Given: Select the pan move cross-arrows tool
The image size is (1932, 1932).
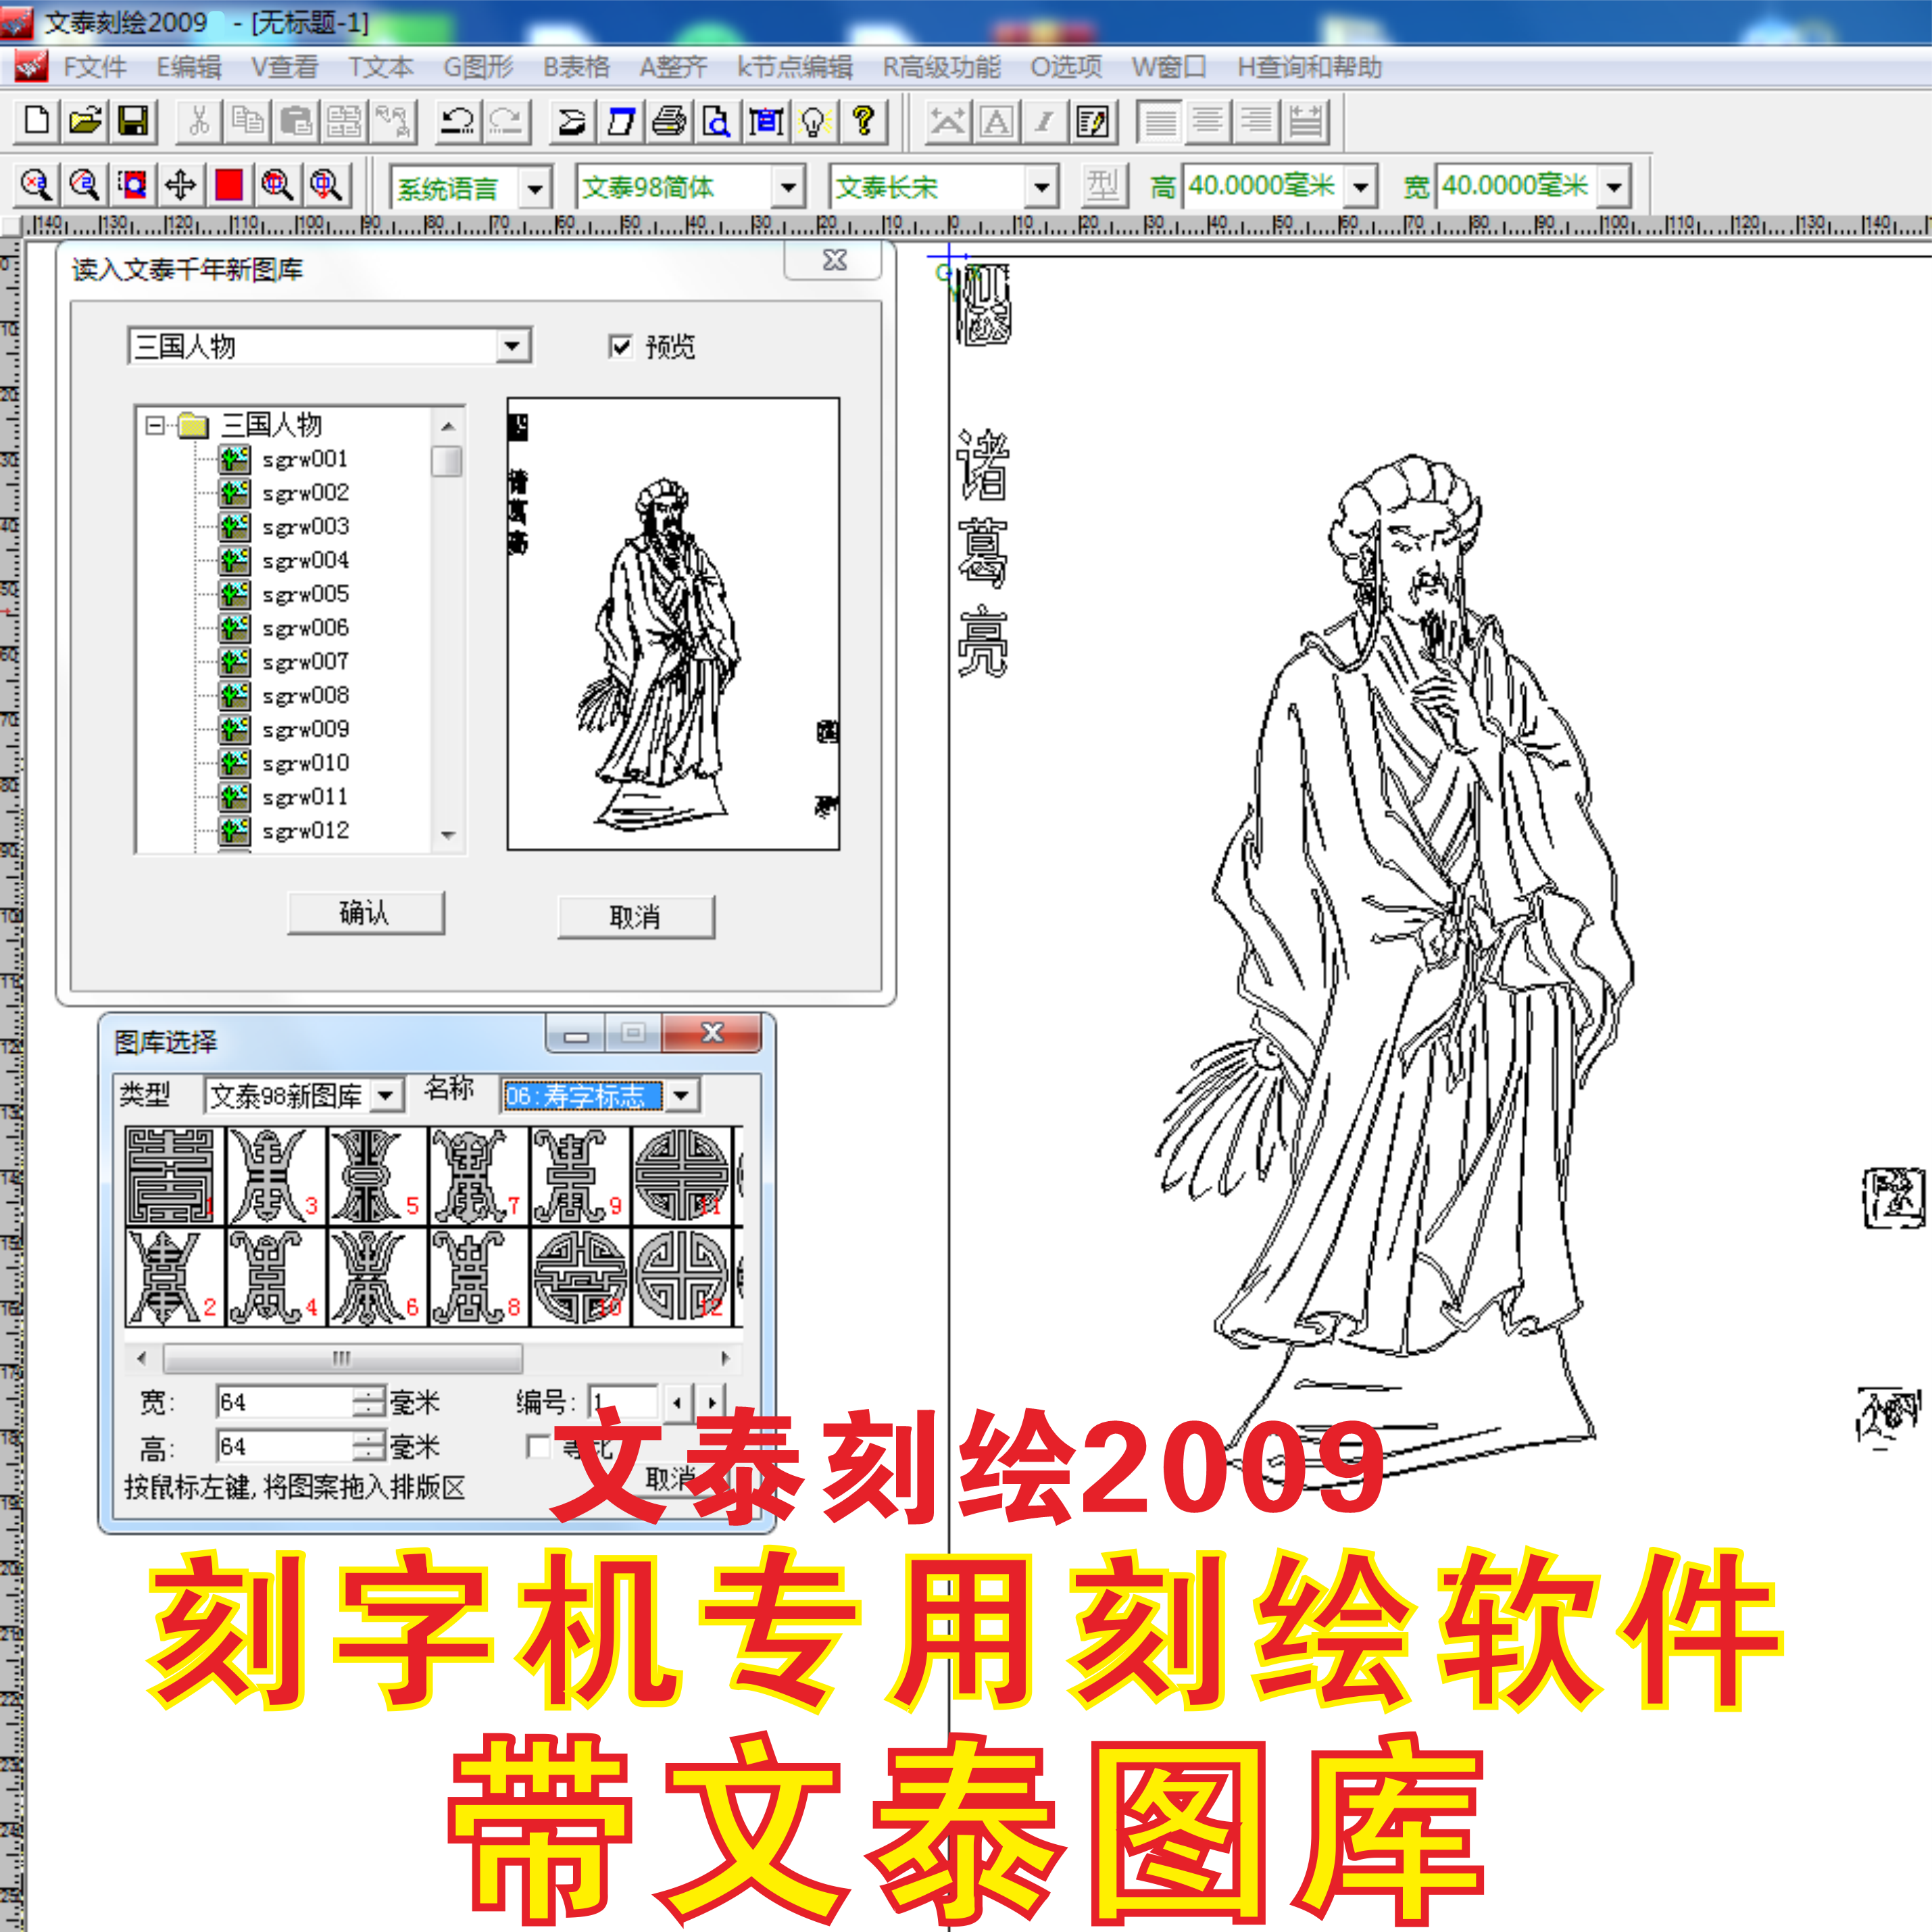Looking at the screenshot, I should pos(181,185).
